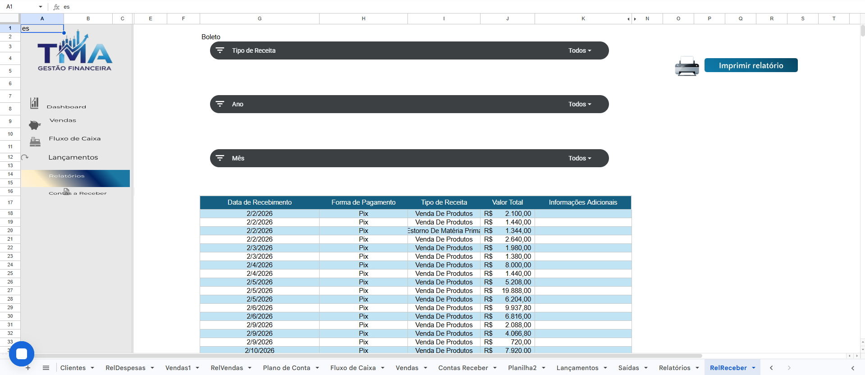
Task: Switch to the Fluxo de Caixa sheet tab
Action: [353, 368]
